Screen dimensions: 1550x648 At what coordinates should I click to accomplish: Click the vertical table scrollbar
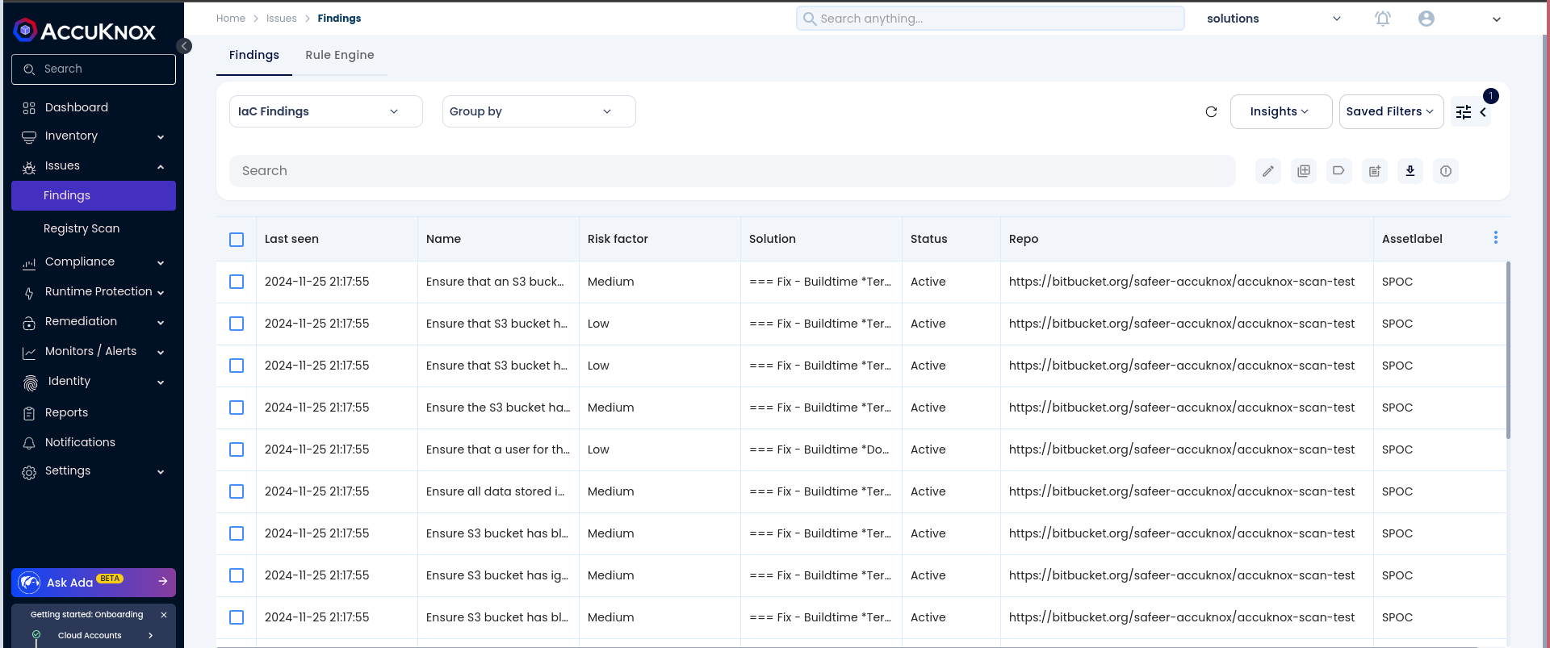(x=1508, y=350)
